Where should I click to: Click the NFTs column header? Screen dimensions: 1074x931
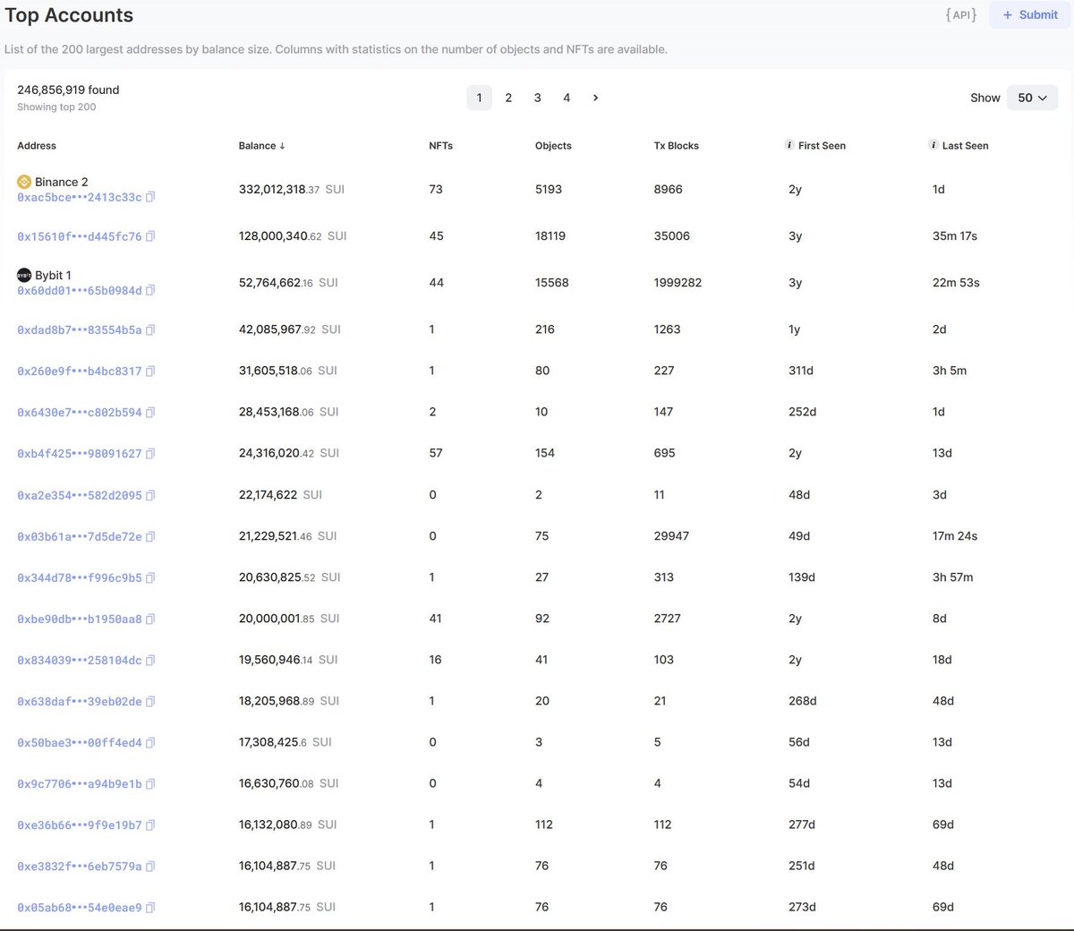440,145
